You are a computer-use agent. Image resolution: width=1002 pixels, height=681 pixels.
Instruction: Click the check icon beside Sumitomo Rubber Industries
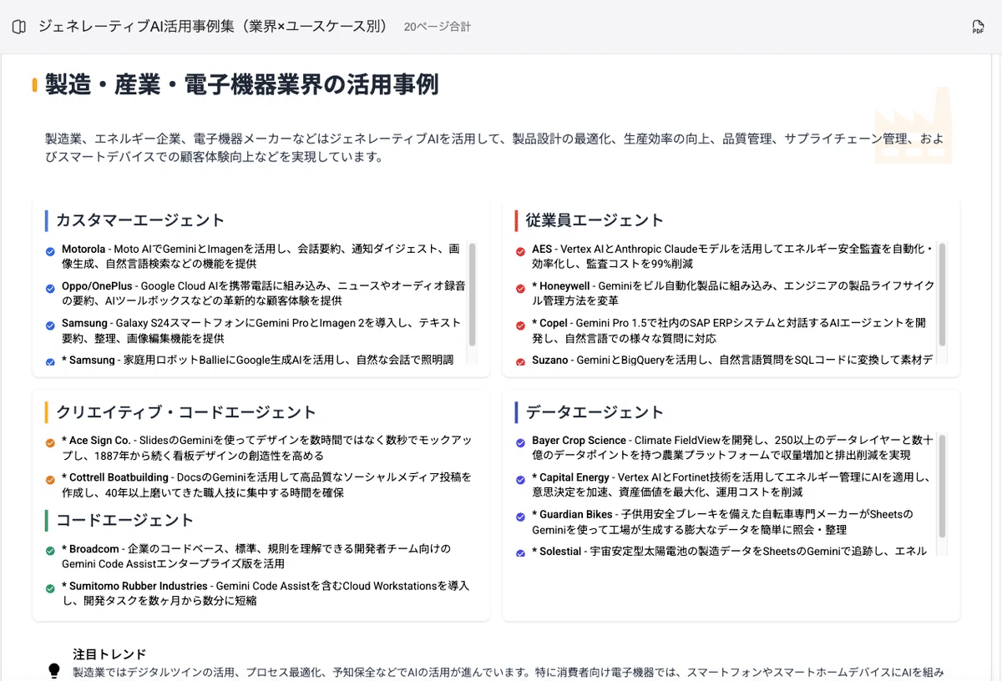[51, 588]
